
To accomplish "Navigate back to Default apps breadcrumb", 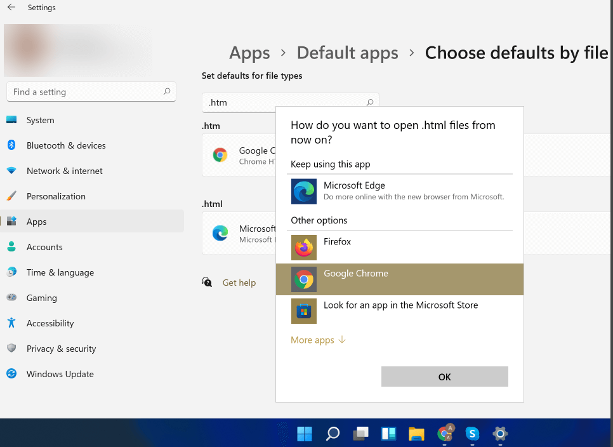I will click(x=347, y=53).
